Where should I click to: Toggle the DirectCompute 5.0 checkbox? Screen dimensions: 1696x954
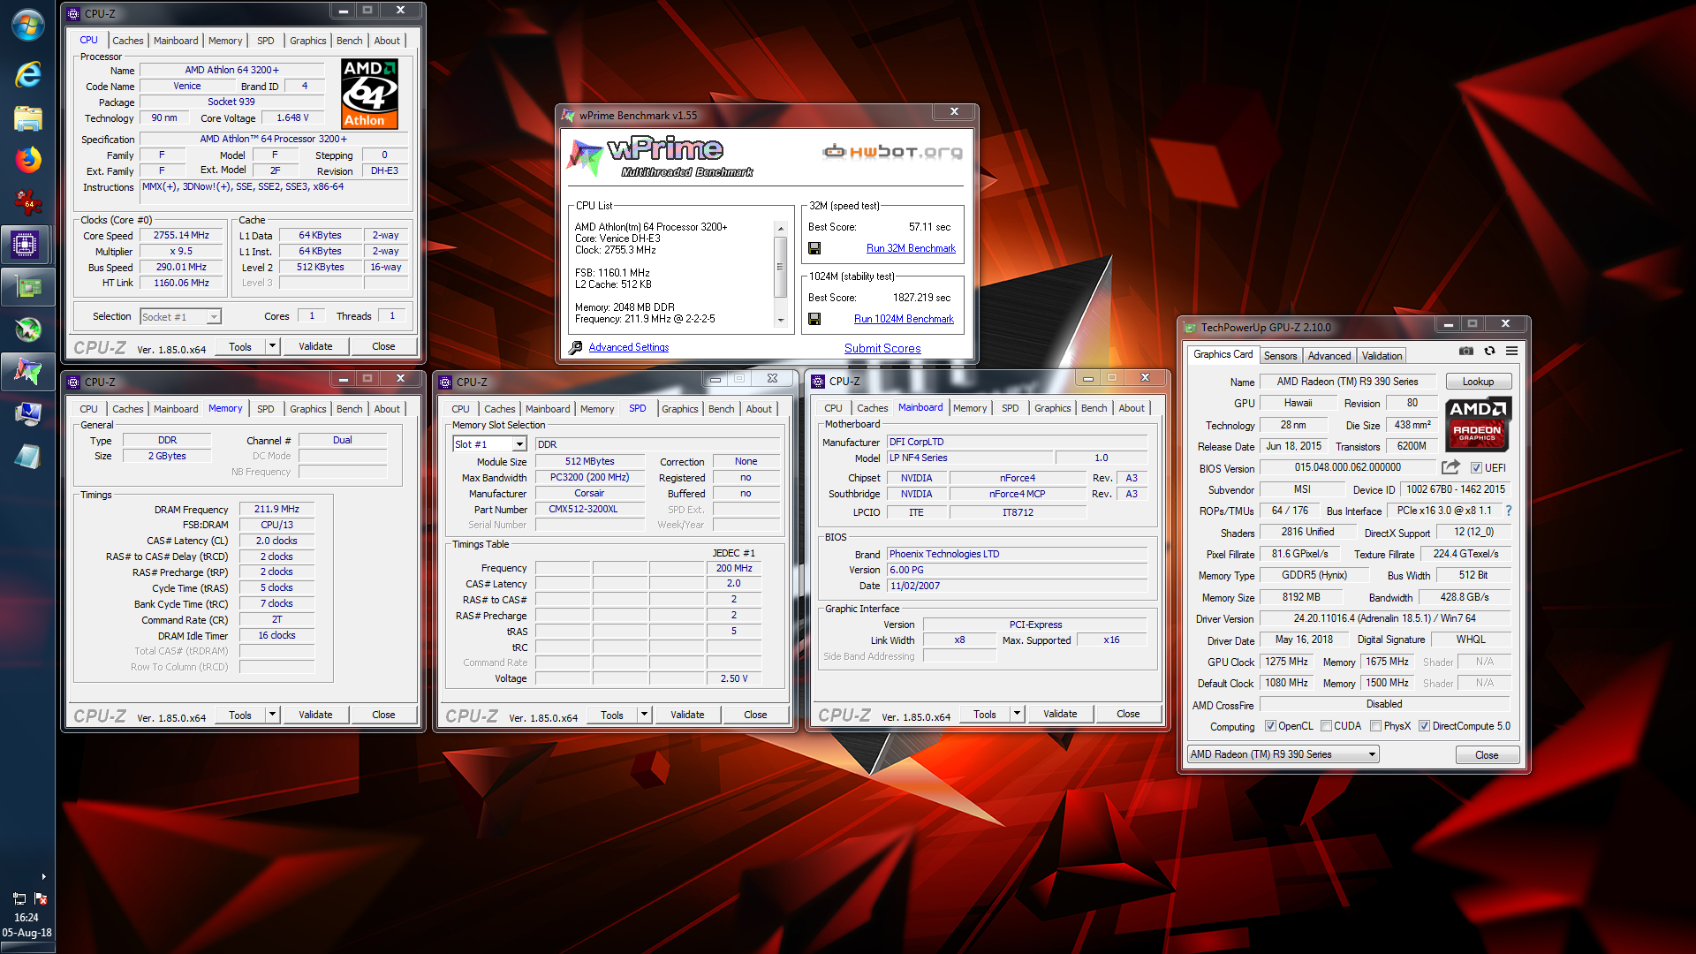tap(1424, 726)
